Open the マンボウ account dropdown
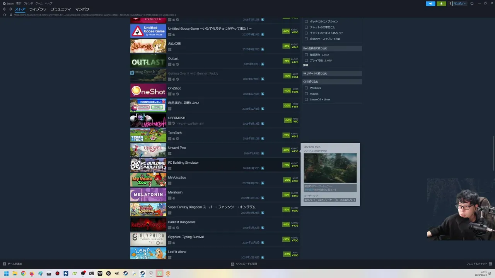 click(x=459, y=3)
